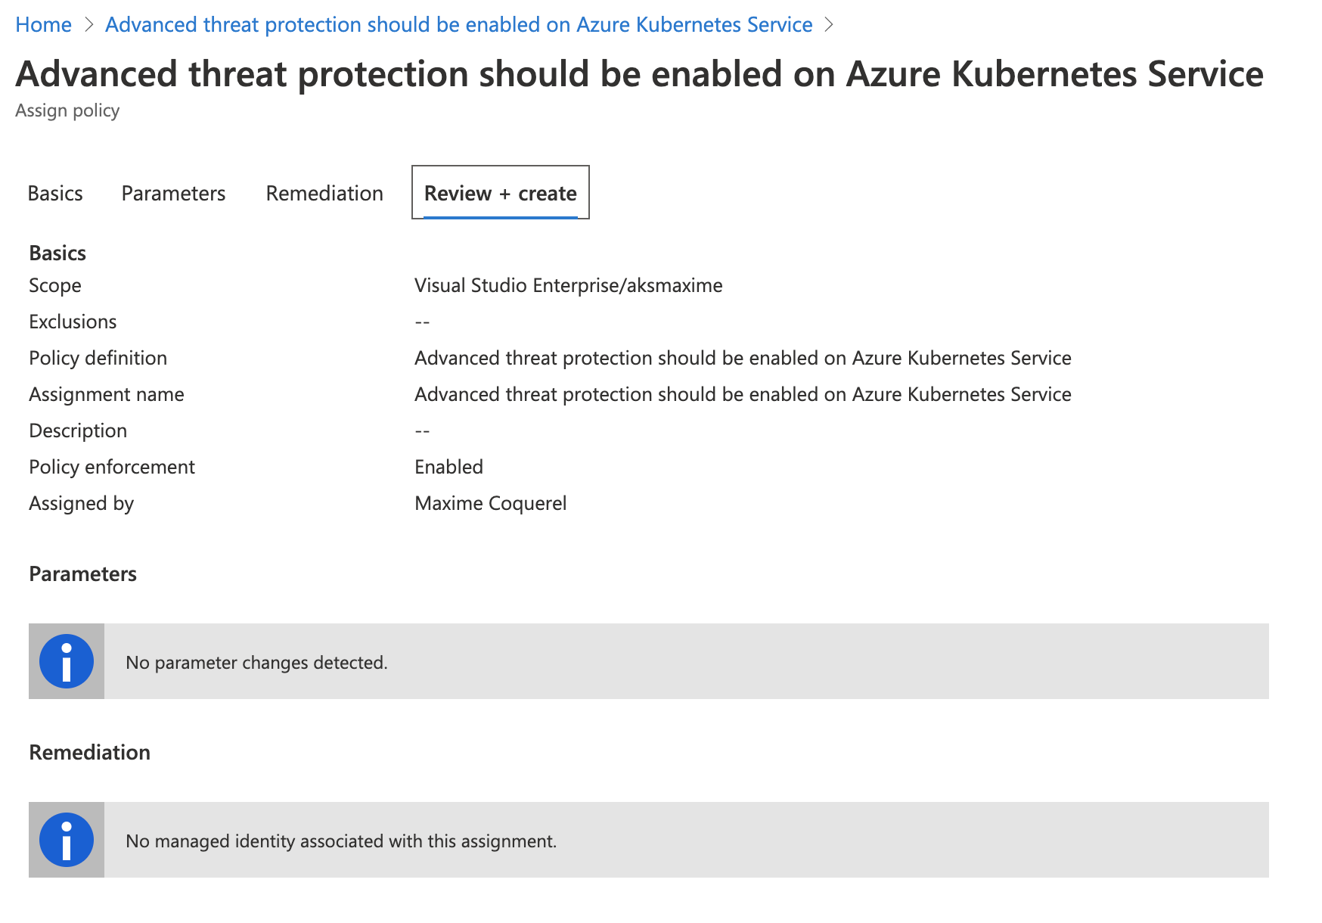
Task: Switch to the Remediation tab
Action: click(324, 193)
